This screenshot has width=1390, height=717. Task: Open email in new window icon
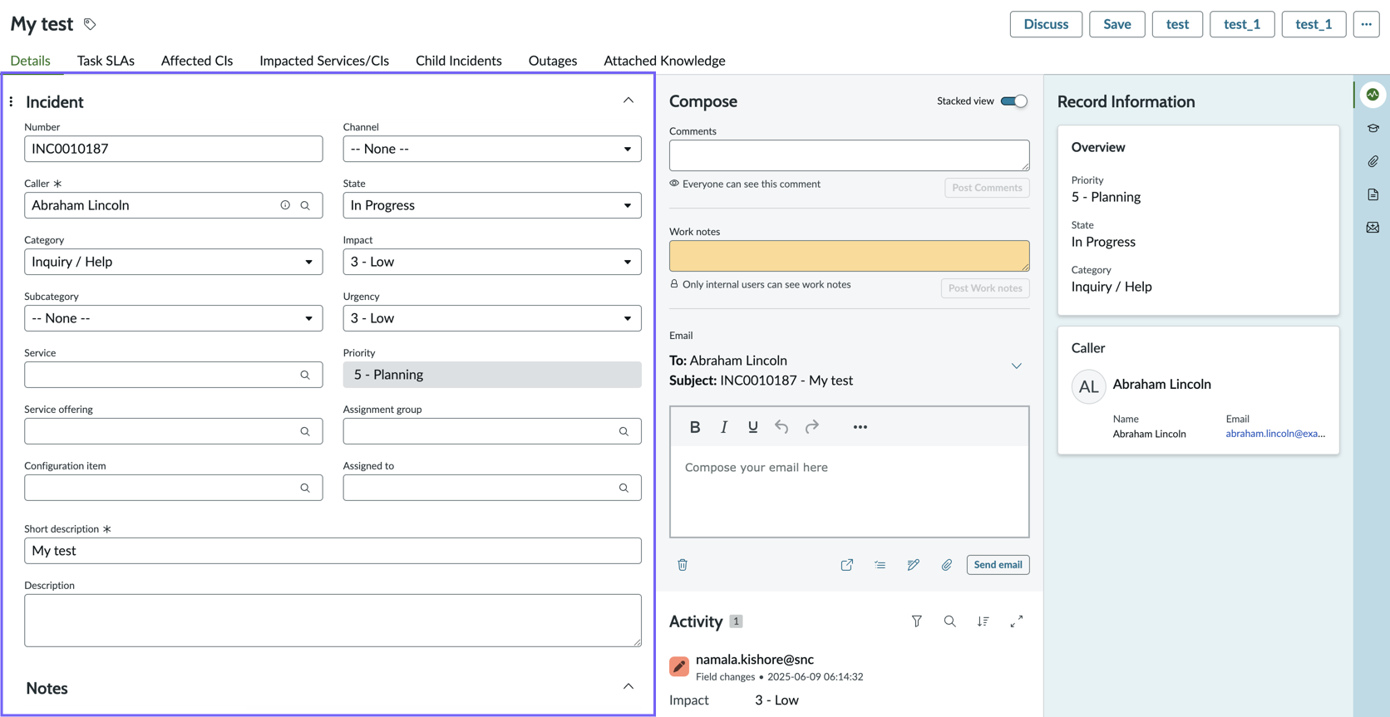(x=847, y=565)
